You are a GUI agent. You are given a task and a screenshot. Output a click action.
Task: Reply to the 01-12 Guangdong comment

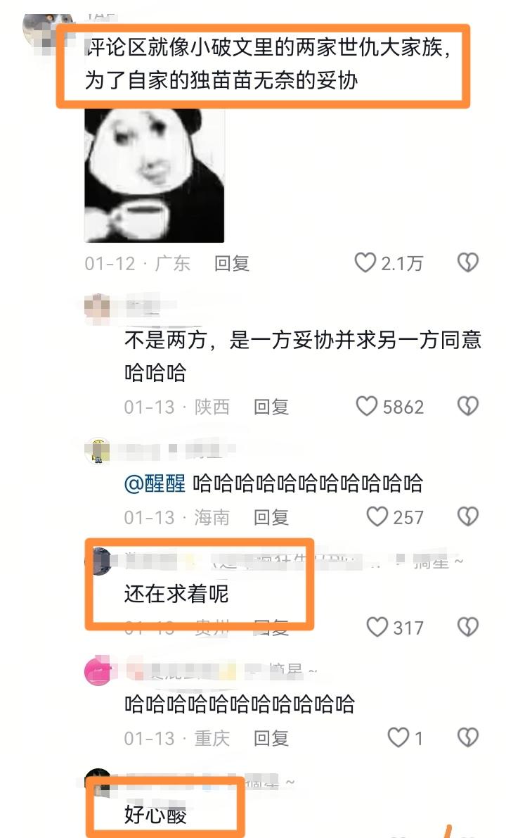tap(232, 263)
